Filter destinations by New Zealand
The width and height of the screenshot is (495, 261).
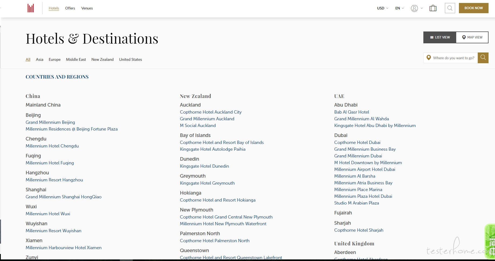coord(103,59)
